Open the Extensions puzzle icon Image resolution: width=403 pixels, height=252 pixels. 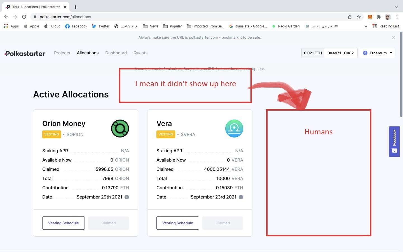379,17
